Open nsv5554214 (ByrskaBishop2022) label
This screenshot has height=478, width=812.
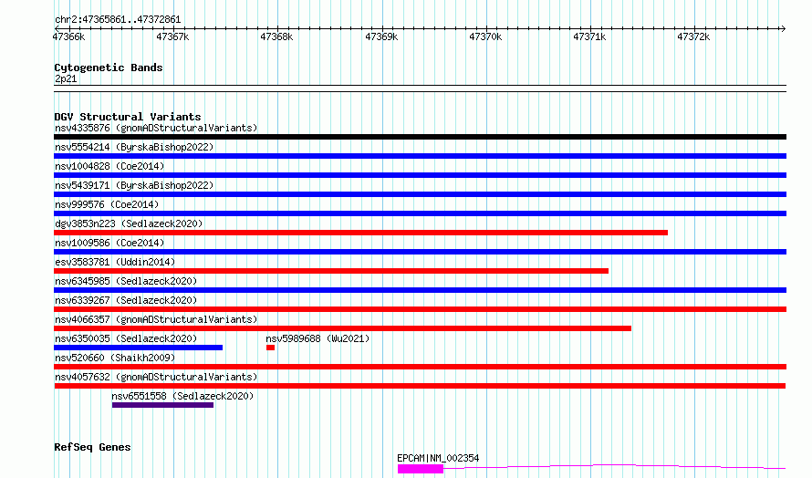tap(134, 147)
